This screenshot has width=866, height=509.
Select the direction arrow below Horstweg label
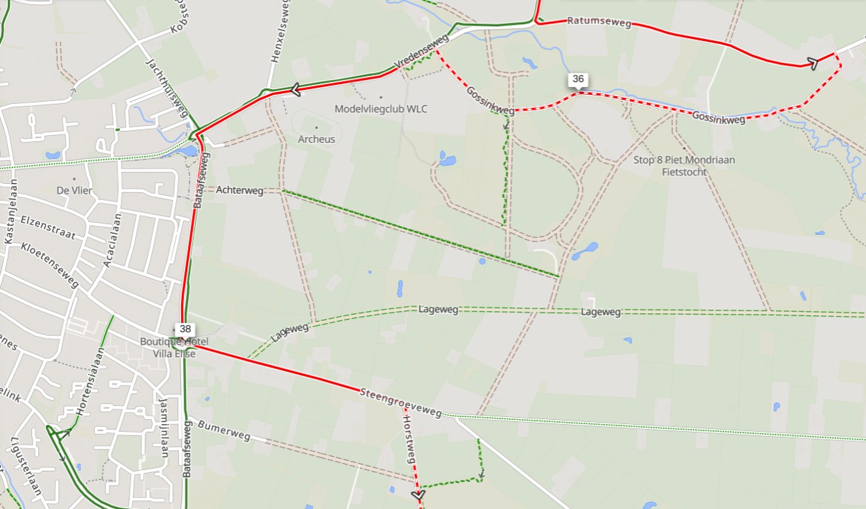[418, 495]
